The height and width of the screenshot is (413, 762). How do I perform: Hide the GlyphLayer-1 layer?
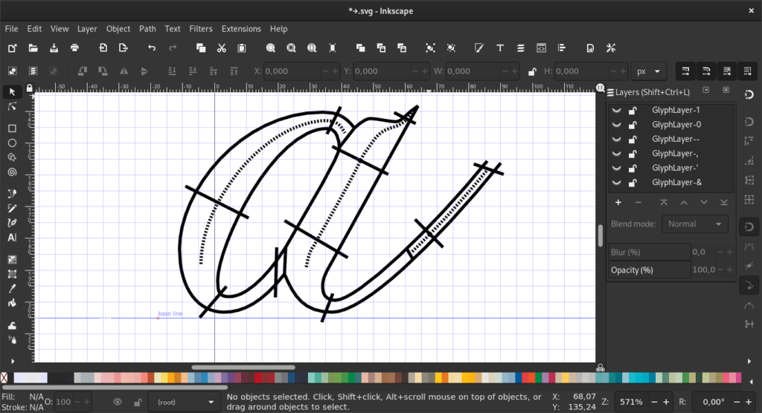616,110
